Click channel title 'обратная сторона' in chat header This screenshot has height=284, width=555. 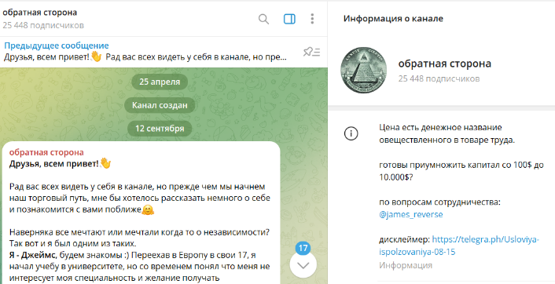point(39,13)
